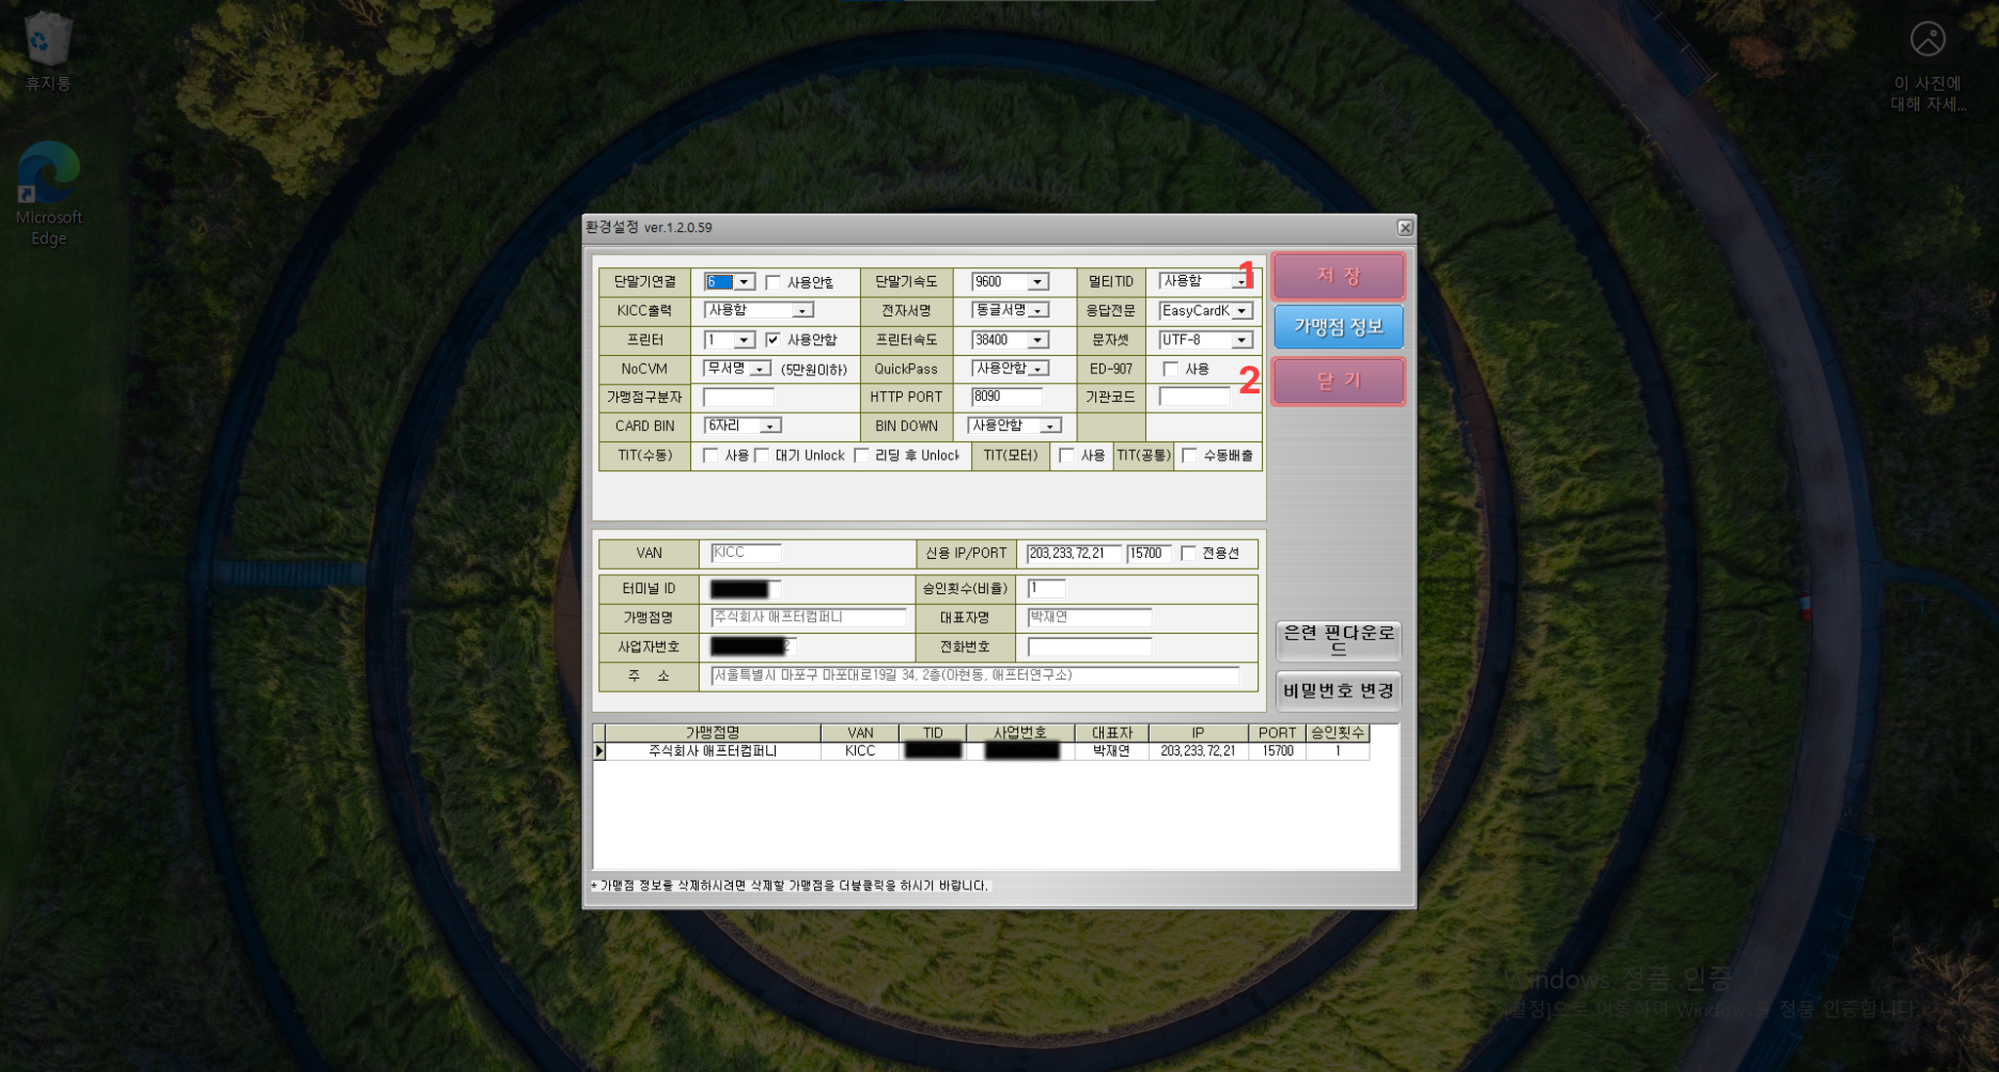The height and width of the screenshot is (1072, 1999).
Task: Open the QuickPass dropdown
Action: tap(1039, 369)
